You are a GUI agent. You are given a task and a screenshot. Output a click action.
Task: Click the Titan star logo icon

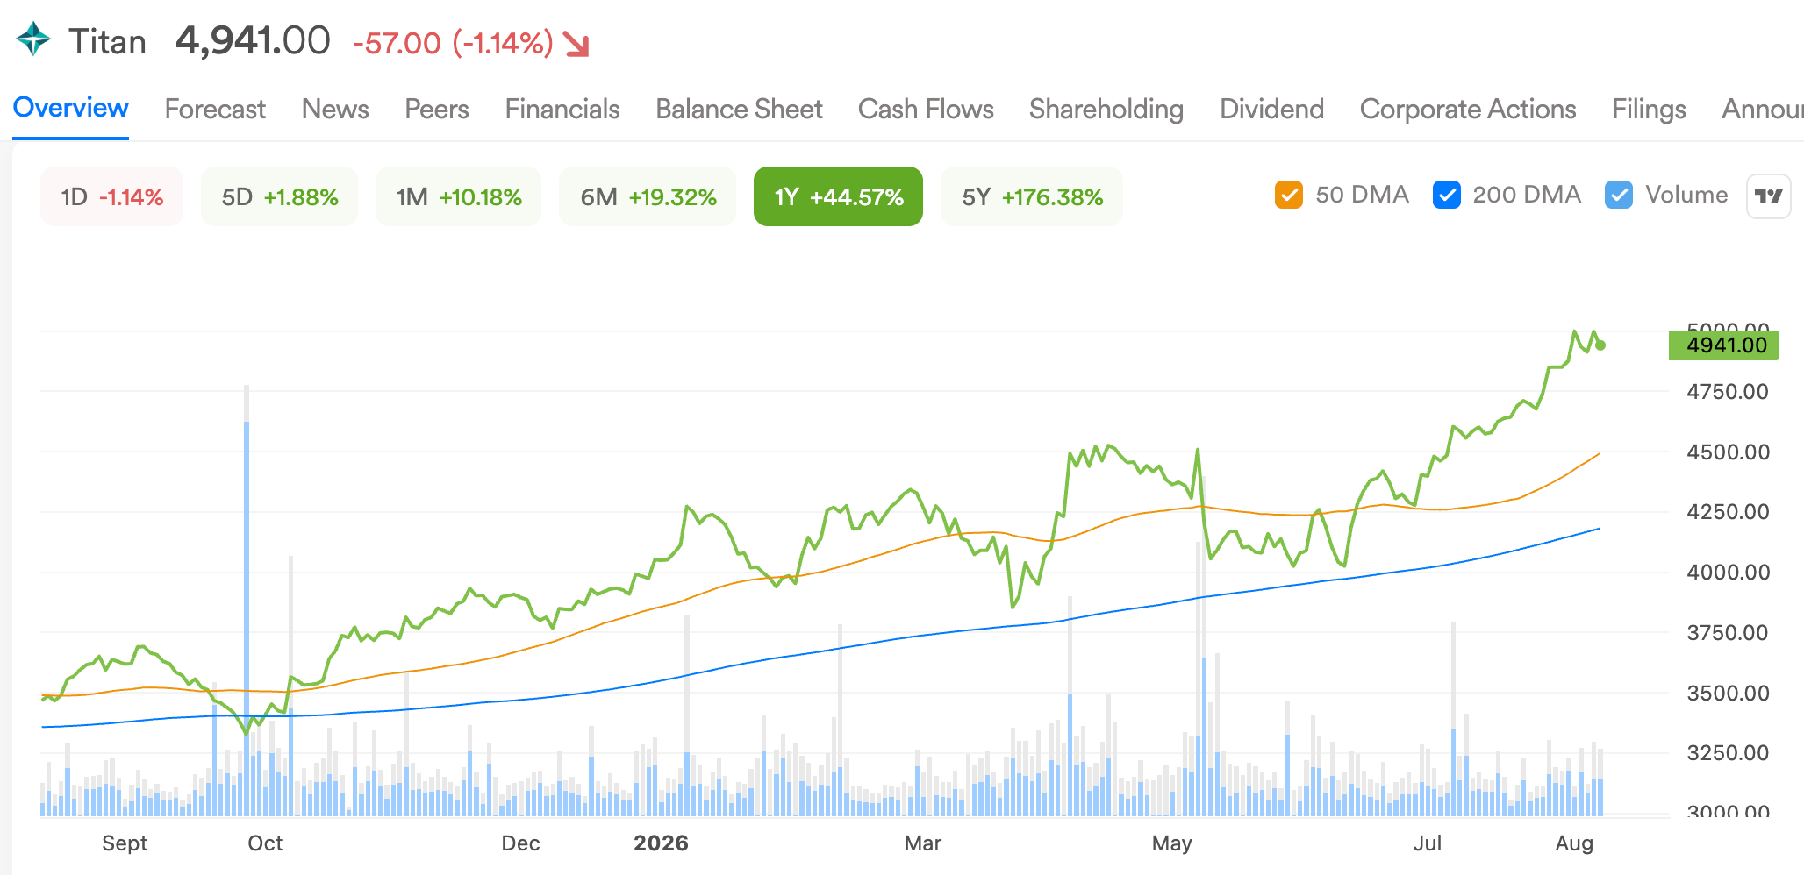tap(33, 39)
